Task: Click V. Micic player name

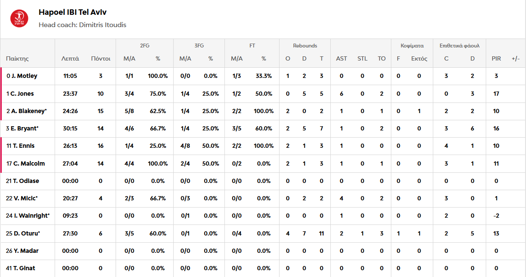Action: (x=25, y=198)
